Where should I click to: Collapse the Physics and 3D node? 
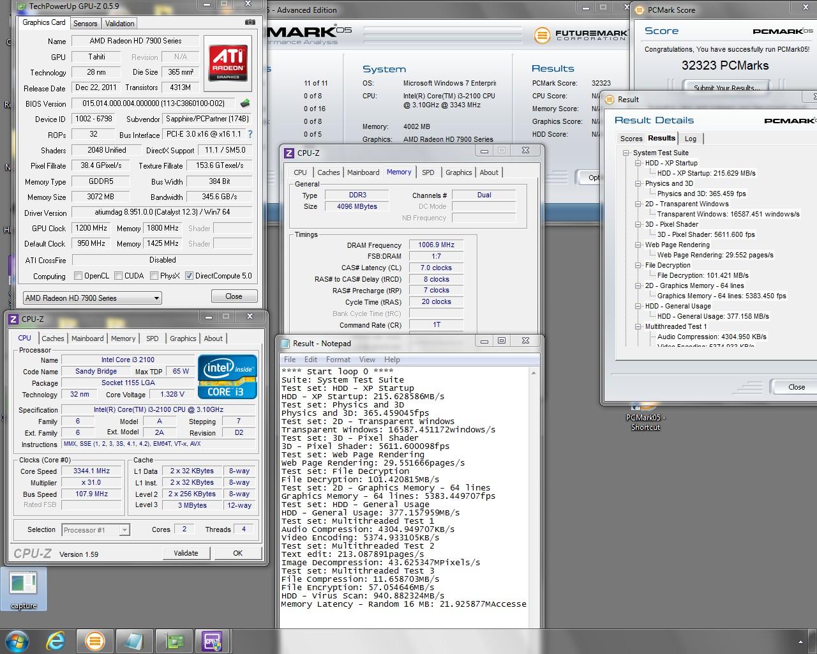[x=638, y=183]
